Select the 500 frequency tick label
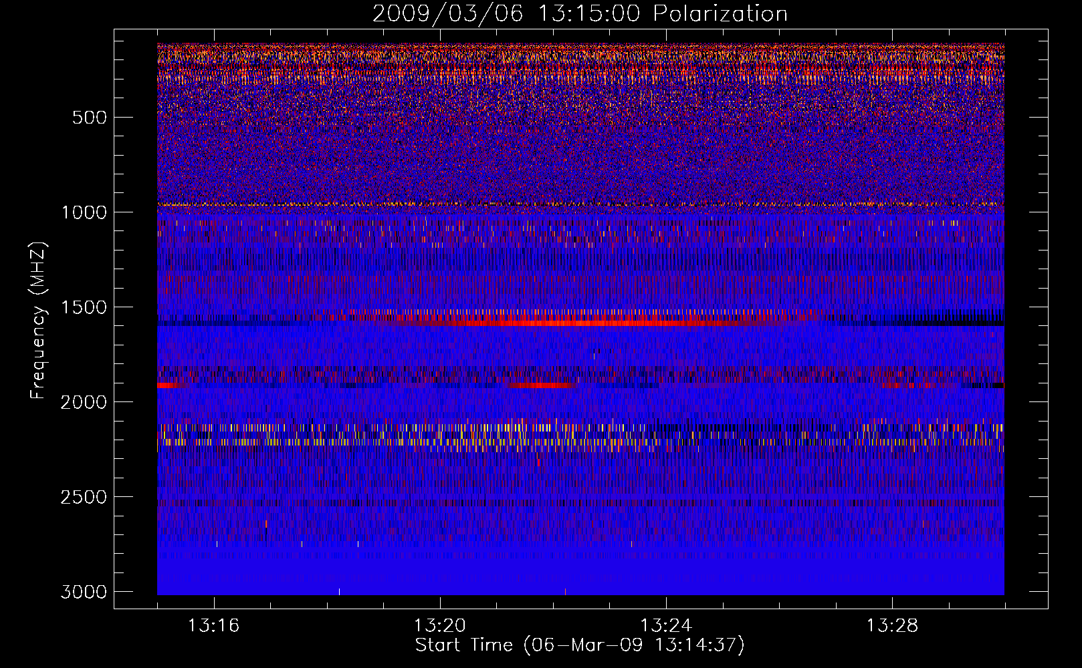 [90, 118]
